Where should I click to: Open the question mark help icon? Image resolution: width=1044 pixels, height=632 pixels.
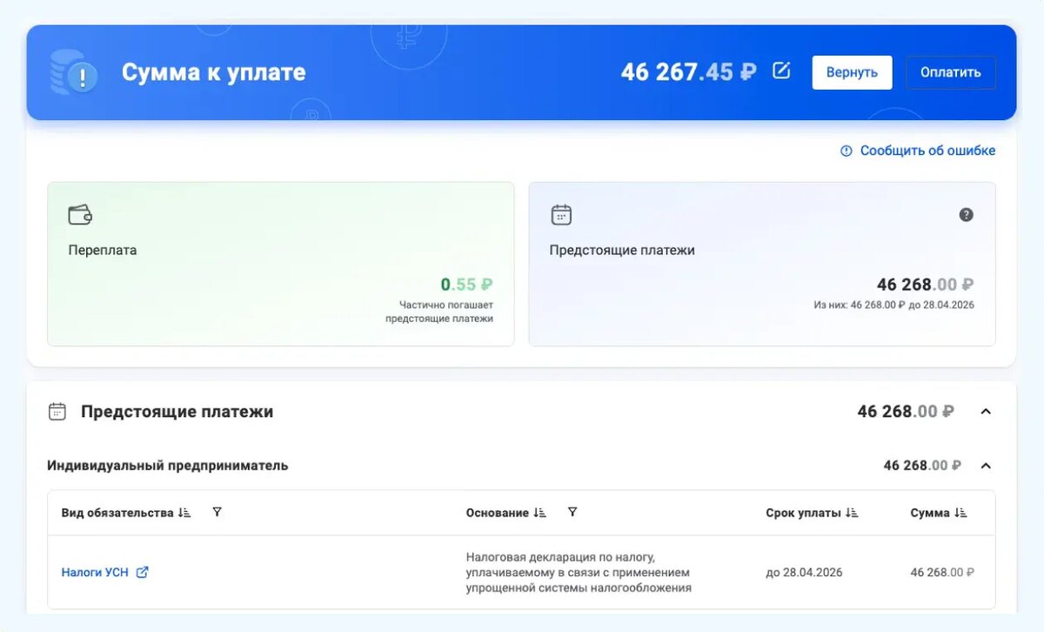(x=966, y=213)
